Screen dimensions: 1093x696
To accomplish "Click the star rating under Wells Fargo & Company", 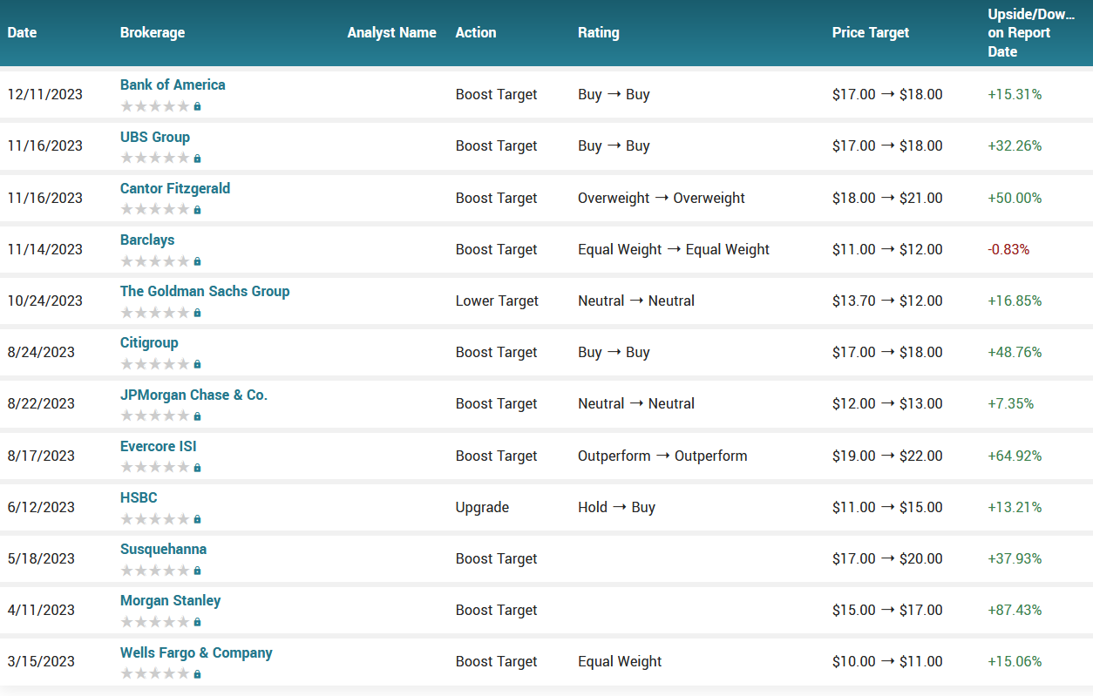I will click(x=155, y=673).
